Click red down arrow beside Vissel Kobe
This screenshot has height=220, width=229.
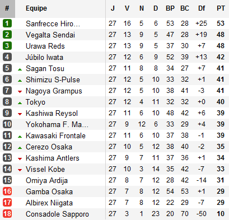click(20, 170)
